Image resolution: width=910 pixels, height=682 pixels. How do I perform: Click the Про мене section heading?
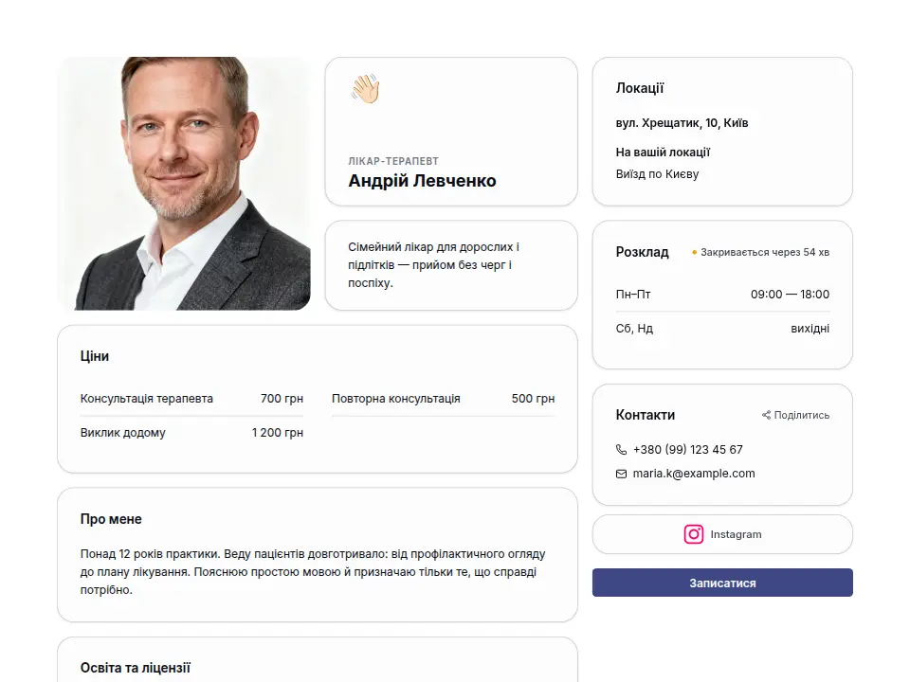(x=111, y=519)
